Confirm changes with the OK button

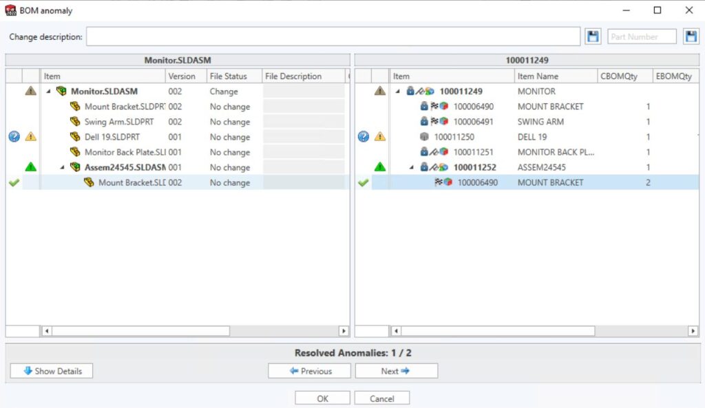322,397
